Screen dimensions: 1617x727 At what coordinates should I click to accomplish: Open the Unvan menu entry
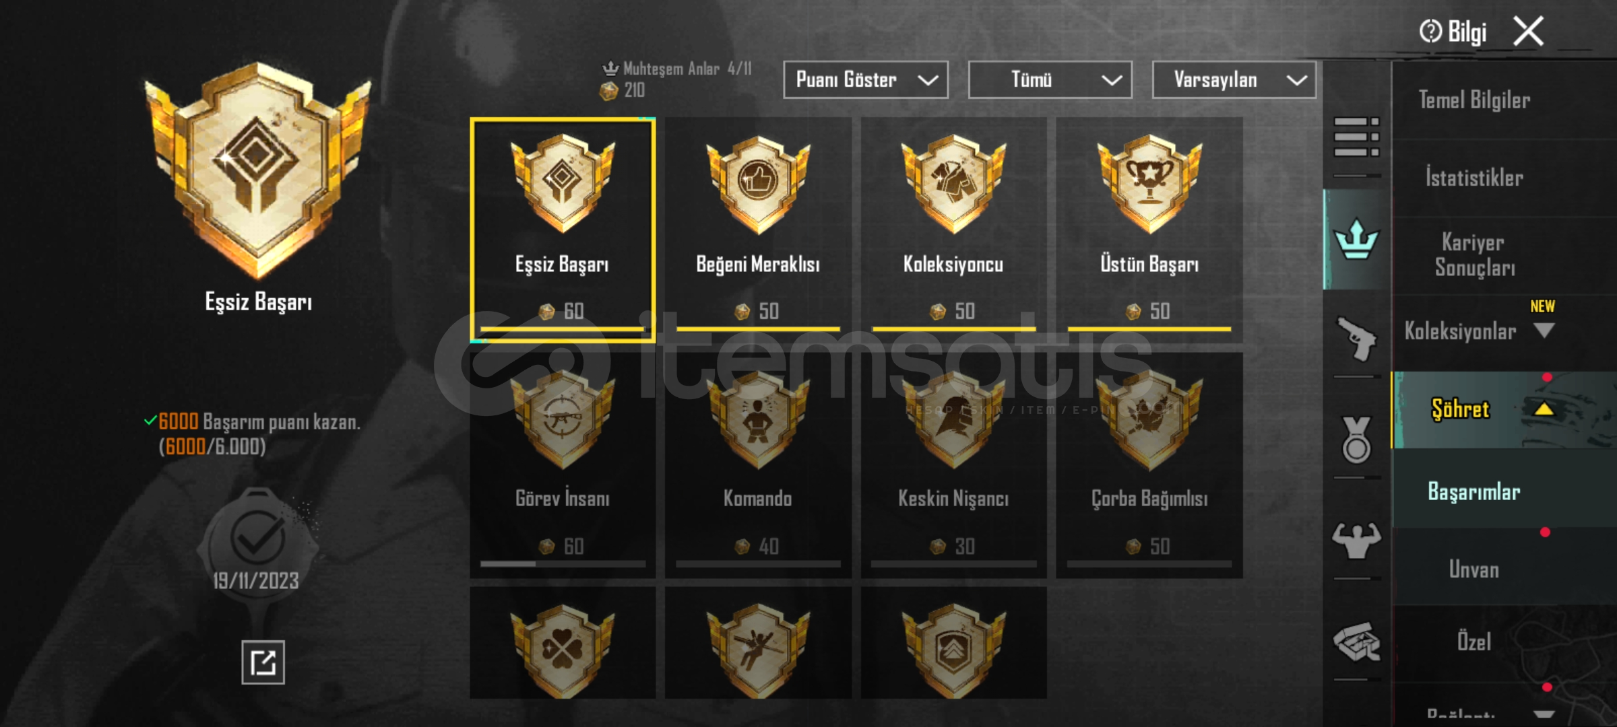click(x=1474, y=569)
